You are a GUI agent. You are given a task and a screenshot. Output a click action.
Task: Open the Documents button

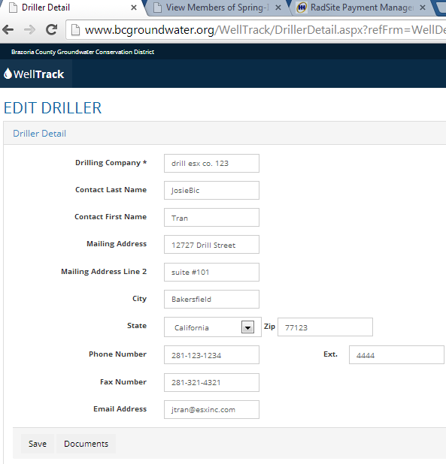pyautogui.click(x=86, y=444)
